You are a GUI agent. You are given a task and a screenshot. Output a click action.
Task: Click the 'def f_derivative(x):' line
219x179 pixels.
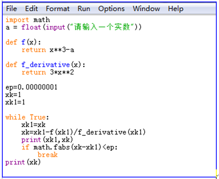[x=45, y=65]
